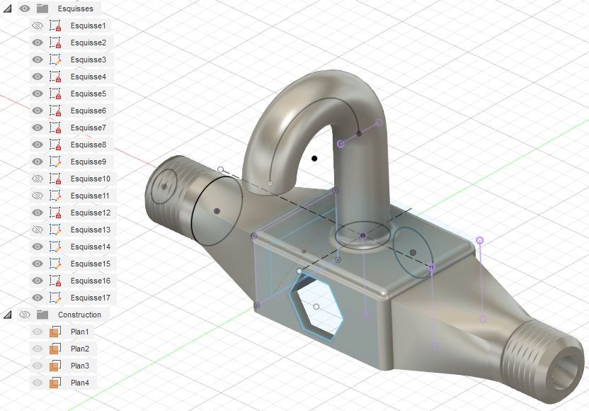Click the sketch icon beside Esquisse10
The image size is (589, 411).
[x=55, y=179]
